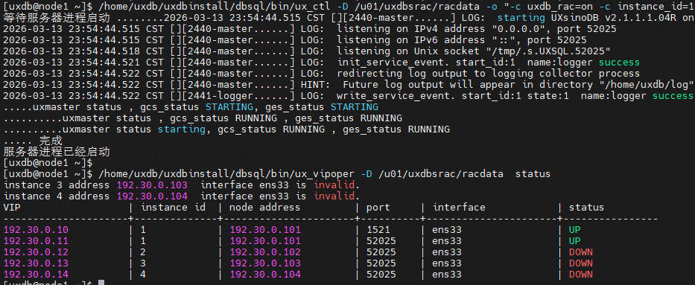Click DOWN status in the 192.30.0.14 row

pyautogui.click(x=580, y=275)
